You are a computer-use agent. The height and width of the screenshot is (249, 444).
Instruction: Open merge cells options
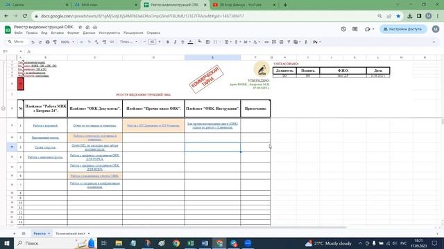(x=216, y=41)
